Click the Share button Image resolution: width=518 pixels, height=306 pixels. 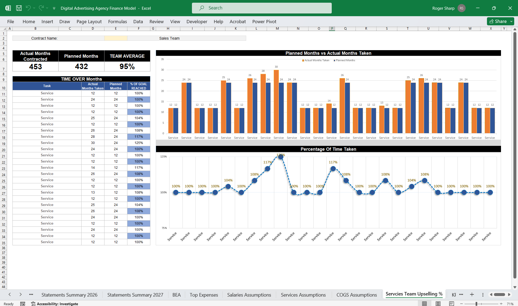499,21
